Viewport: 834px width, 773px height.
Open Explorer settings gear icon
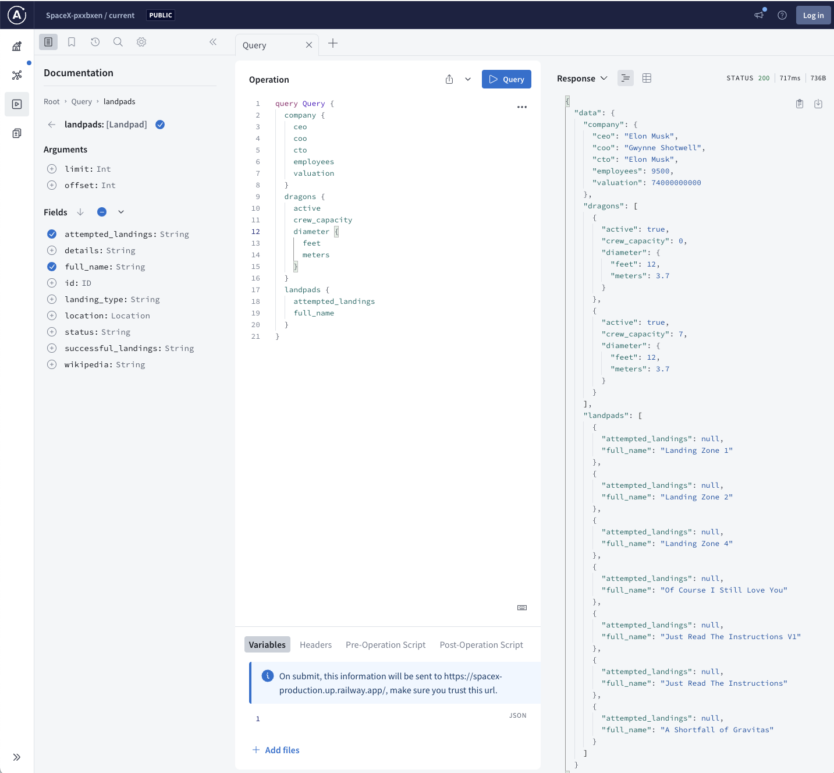point(141,42)
